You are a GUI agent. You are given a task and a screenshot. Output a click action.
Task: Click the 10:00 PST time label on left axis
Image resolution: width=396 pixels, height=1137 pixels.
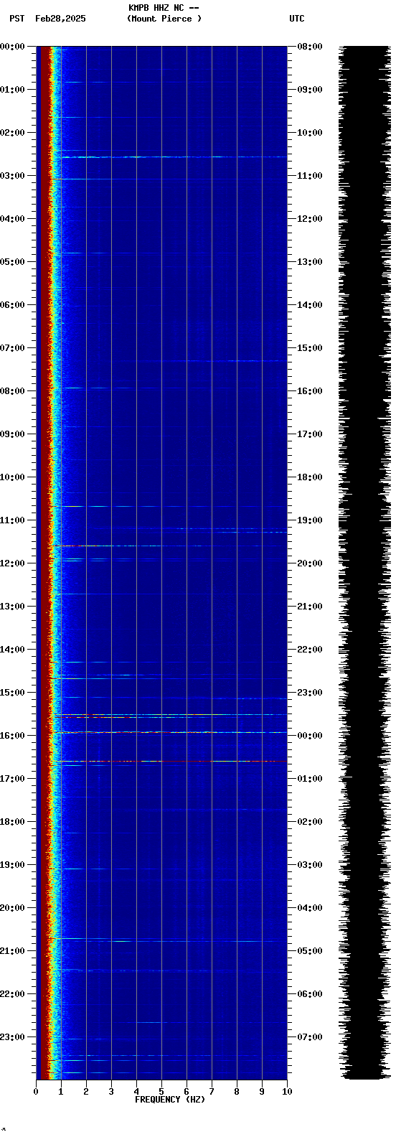(12, 477)
